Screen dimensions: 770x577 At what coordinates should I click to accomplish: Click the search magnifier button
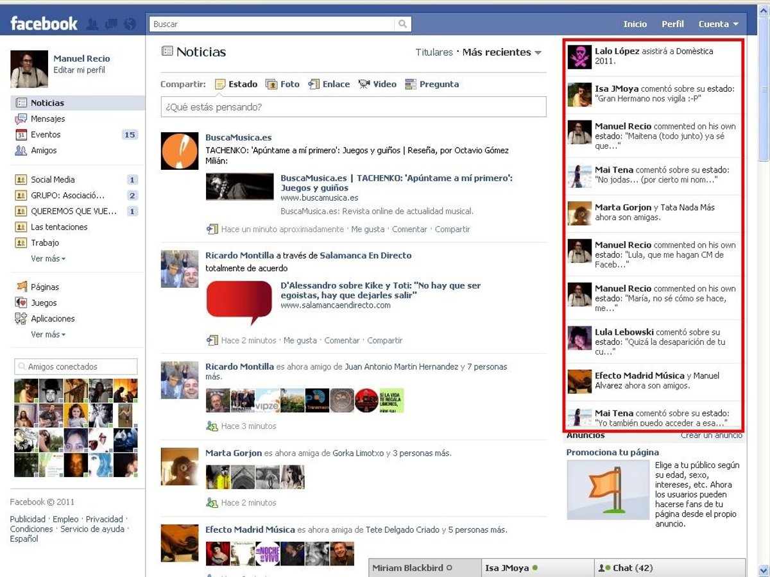coord(402,24)
